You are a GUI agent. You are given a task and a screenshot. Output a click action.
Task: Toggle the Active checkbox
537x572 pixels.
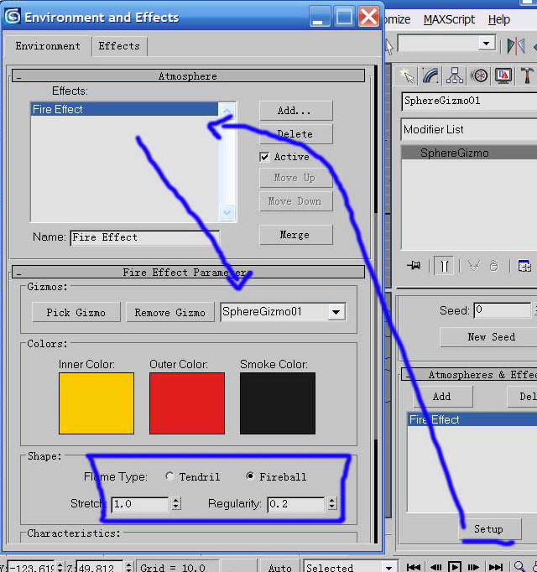[x=264, y=157]
